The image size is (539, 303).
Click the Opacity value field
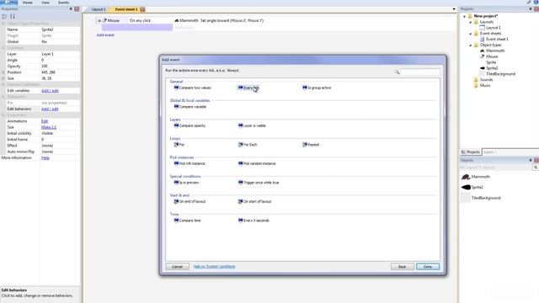click(x=60, y=66)
